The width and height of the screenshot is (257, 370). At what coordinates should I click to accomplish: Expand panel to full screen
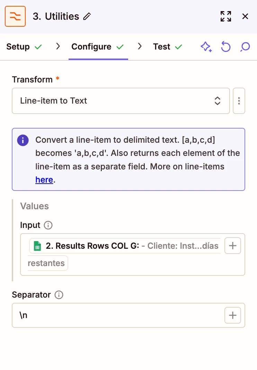pyautogui.click(x=225, y=16)
